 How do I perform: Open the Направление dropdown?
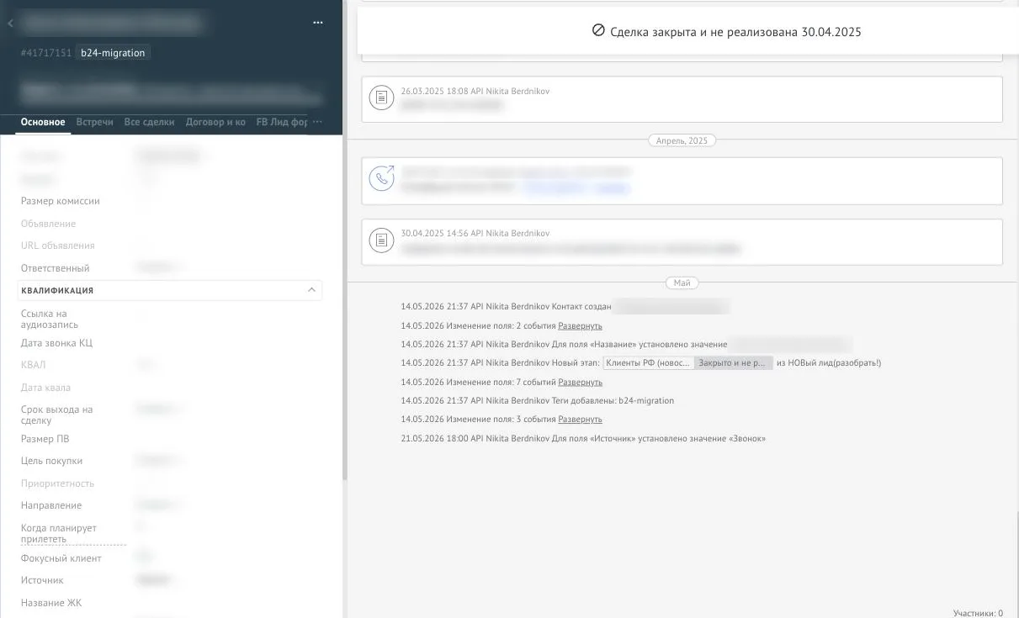(160, 505)
